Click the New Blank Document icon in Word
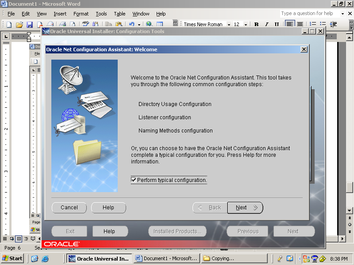 tap(9, 24)
